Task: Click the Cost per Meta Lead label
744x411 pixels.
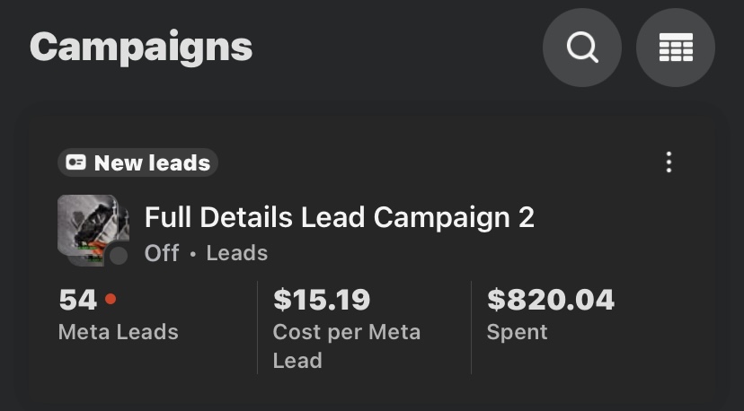Action: coord(346,345)
